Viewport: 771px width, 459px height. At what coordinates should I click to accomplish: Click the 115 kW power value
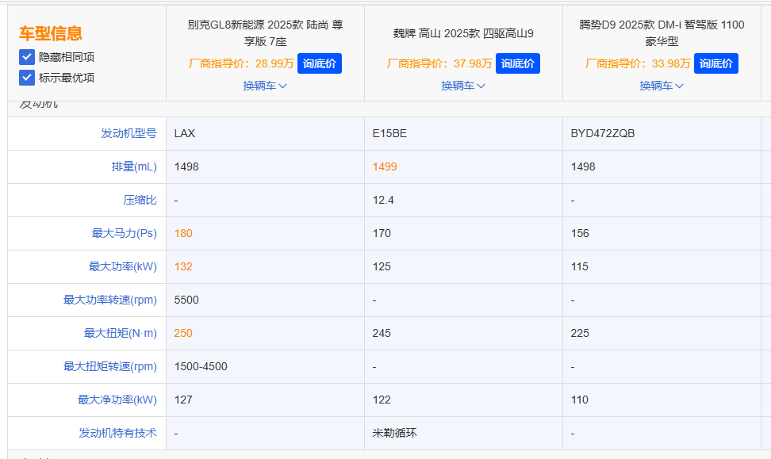pyautogui.click(x=580, y=267)
